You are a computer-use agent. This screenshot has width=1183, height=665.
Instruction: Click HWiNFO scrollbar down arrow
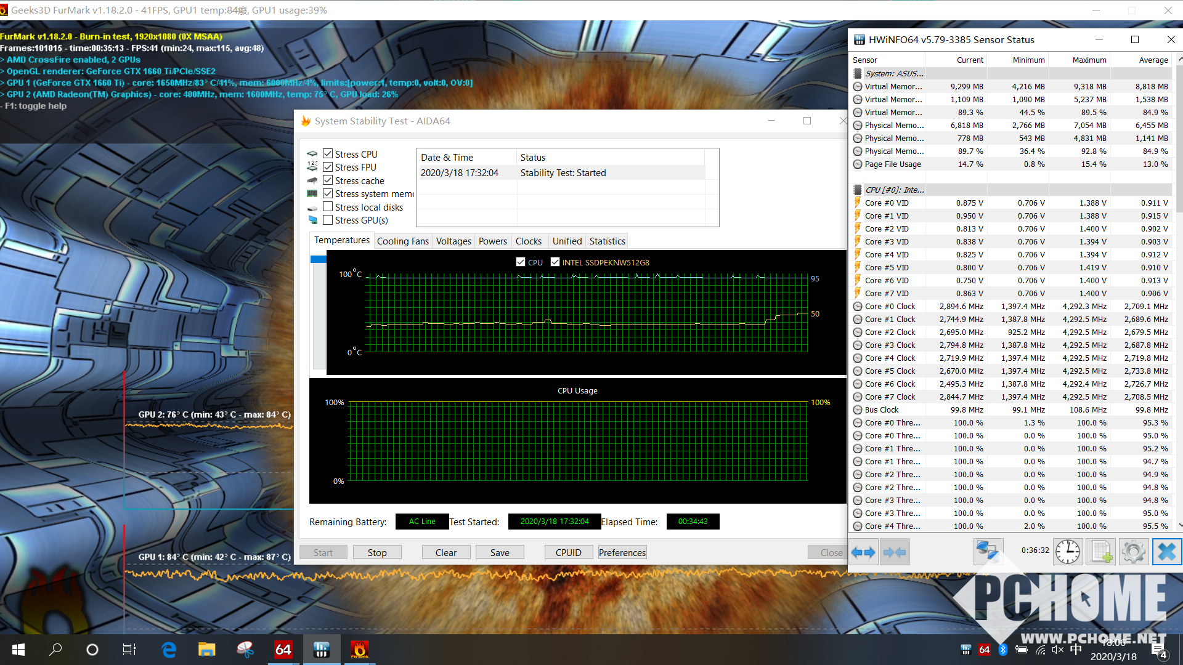(x=1179, y=525)
